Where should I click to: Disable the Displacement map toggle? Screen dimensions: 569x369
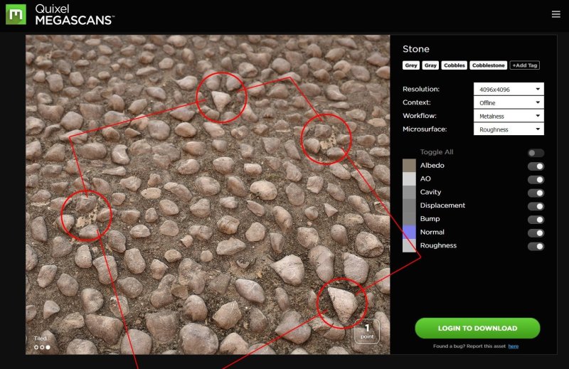pyautogui.click(x=536, y=206)
